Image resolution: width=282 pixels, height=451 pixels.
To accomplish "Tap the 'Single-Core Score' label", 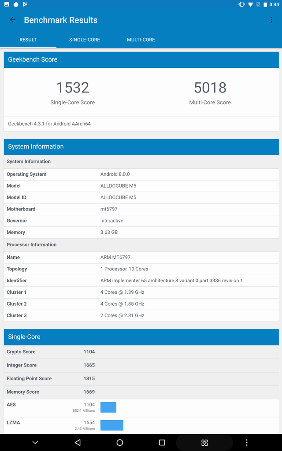I will 73,102.
